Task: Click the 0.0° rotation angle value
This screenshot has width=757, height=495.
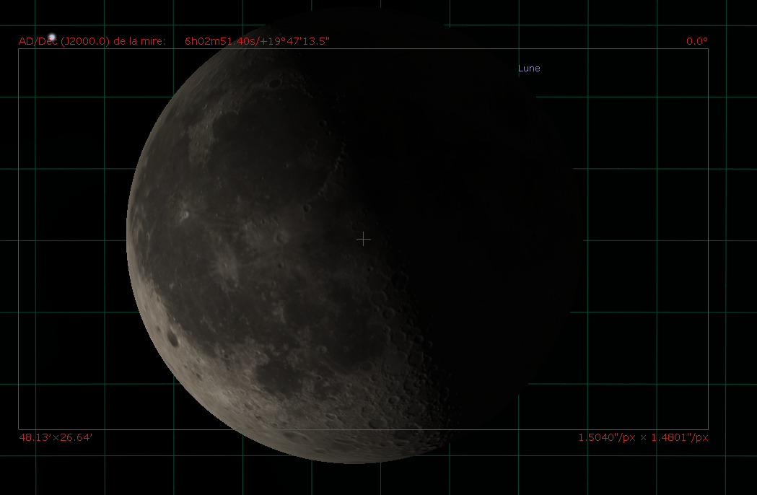Action: tap(696, 41)
